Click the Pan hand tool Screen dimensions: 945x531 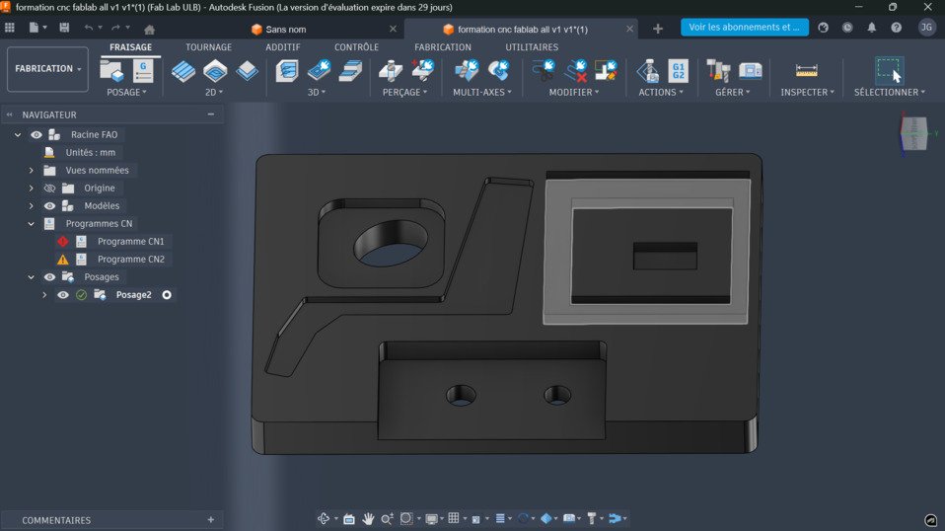click(368, 518)
